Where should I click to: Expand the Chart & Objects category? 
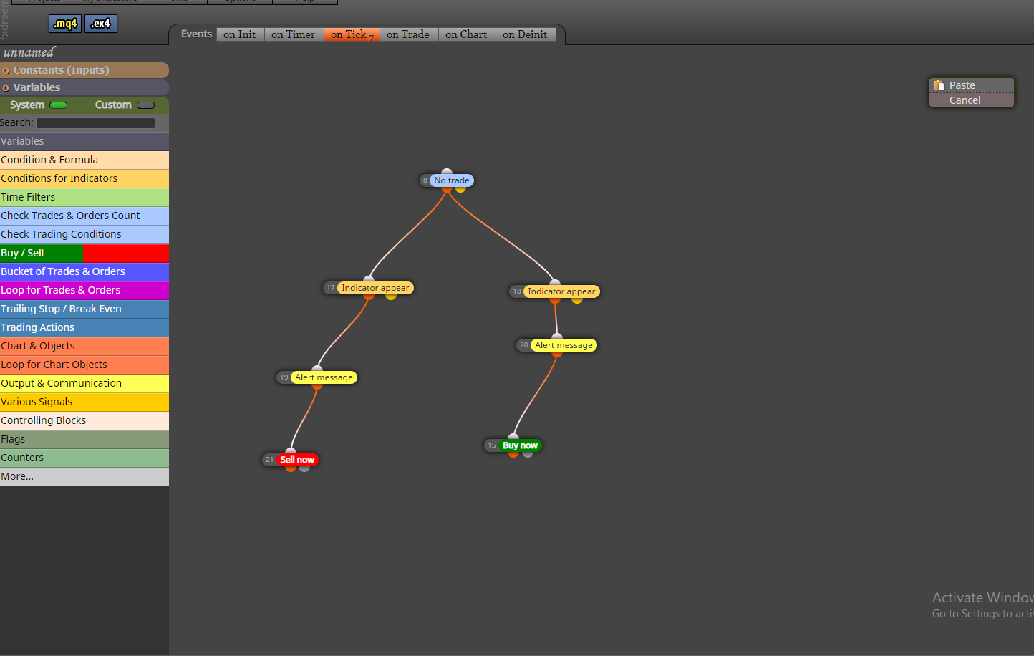pos(84,347)
